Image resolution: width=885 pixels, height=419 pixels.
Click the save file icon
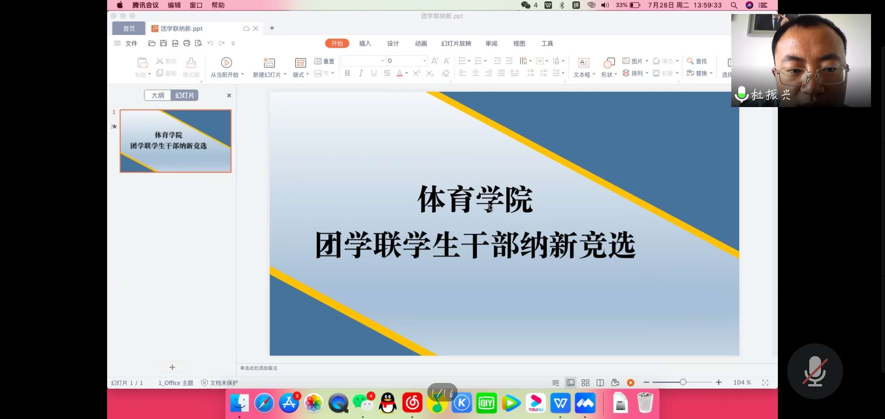pos(163,43)
